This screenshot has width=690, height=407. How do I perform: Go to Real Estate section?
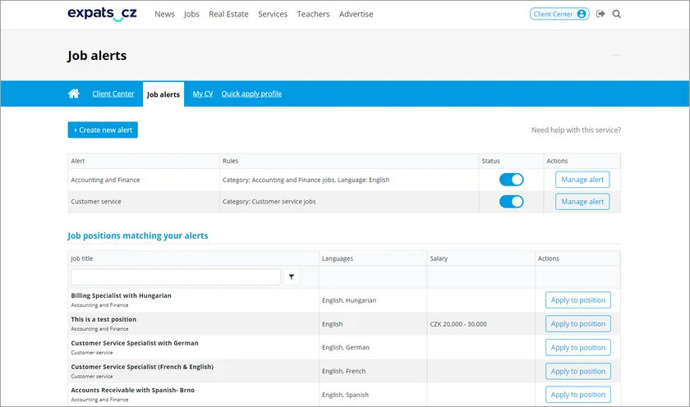(228, 14)
